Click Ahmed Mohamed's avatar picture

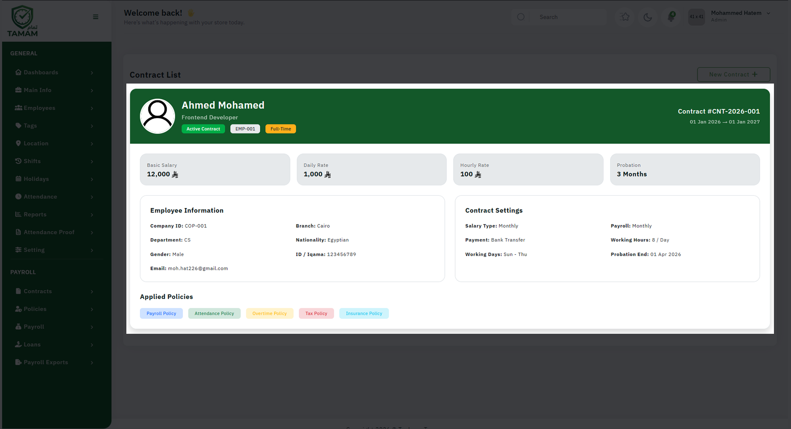[158, 116]
